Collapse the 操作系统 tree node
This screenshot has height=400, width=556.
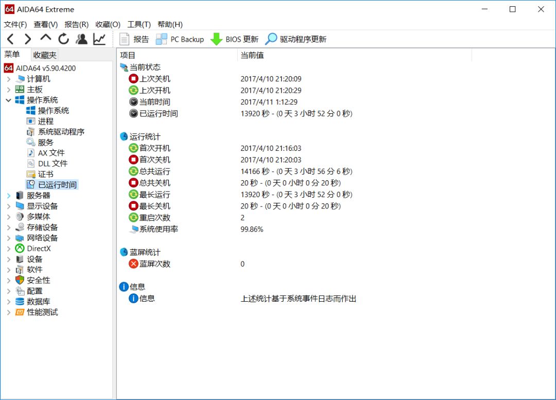[x=9, y=100]
